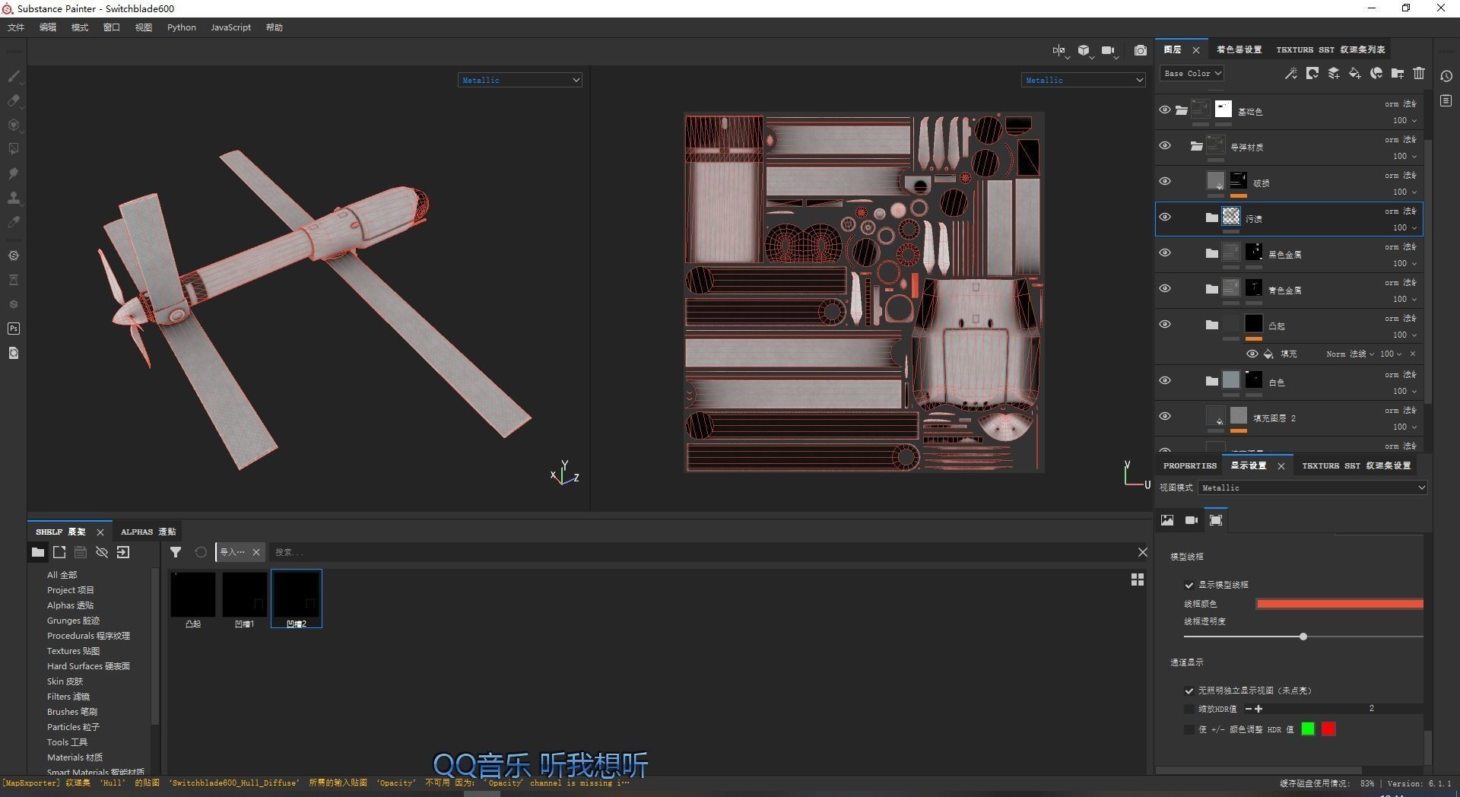Open opacity dropdown for 污渍 layer
Image resolution: width=1460 pixels, height=797 pixels.
1404,227
